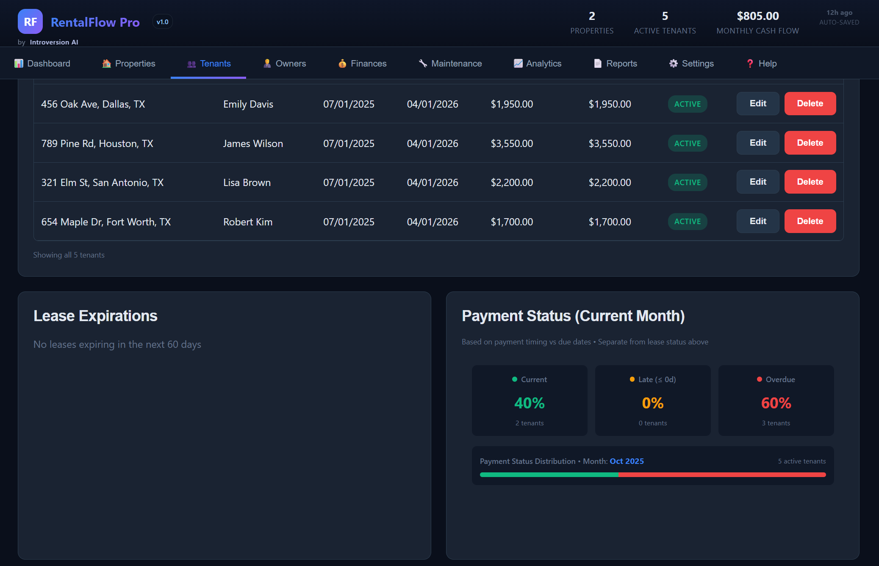Click the Owners person icon

pos(267,63)
